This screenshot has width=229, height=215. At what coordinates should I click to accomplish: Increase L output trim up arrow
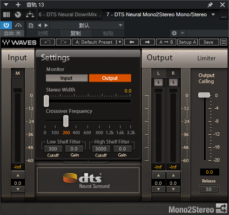tap(158, 176)
